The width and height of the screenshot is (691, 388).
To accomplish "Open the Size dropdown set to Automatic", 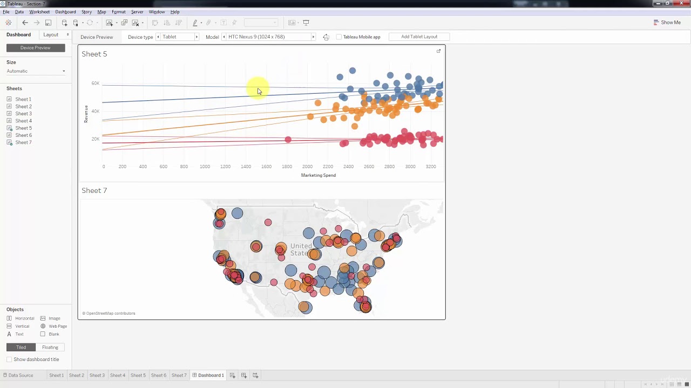I will tap(36, 71).
